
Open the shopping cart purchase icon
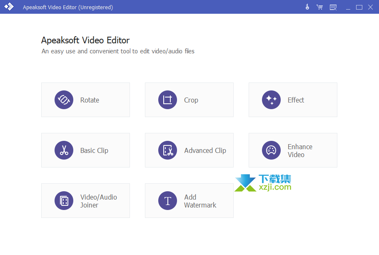[320, 7]
